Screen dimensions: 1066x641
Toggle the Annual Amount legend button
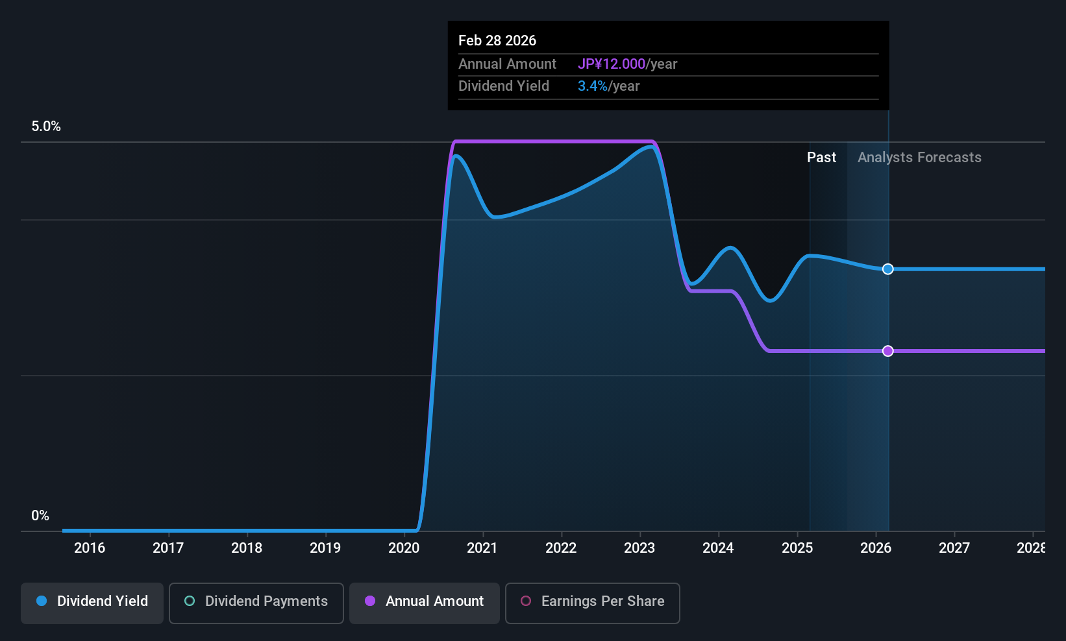[x=425, y=603]
